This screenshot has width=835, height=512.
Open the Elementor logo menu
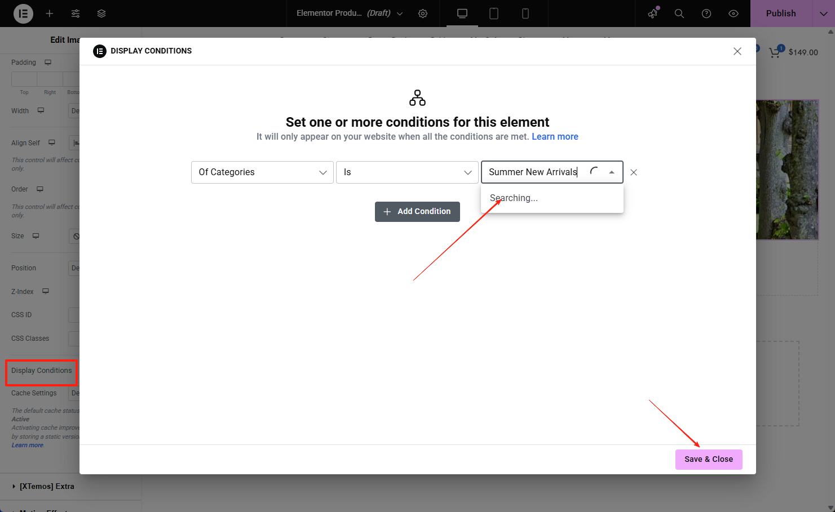click(23, 14)
